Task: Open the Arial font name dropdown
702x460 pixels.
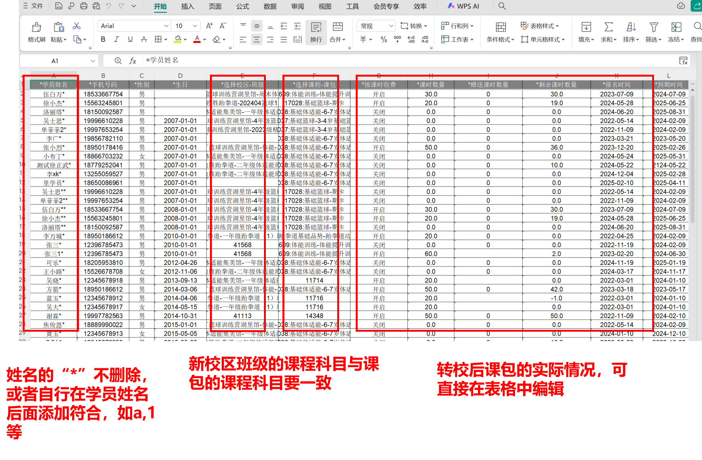Action: 166,26
